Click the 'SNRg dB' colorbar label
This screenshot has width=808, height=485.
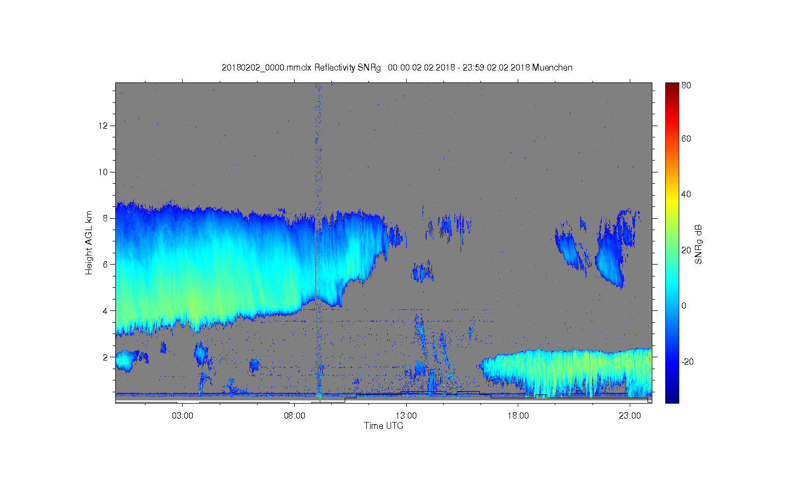(699, 244)
